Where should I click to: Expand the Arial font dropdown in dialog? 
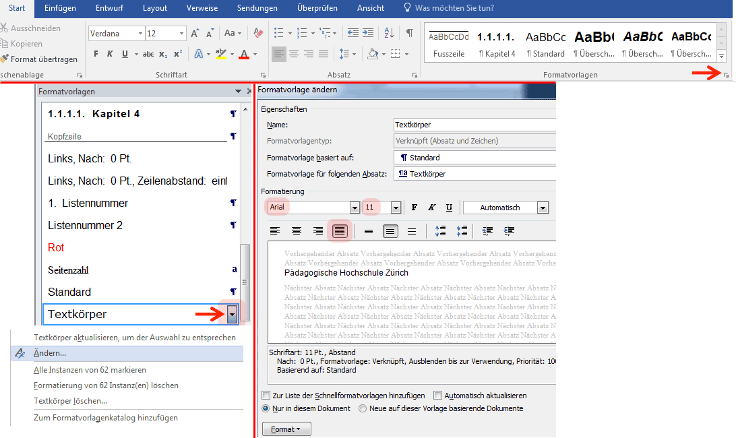354,208
